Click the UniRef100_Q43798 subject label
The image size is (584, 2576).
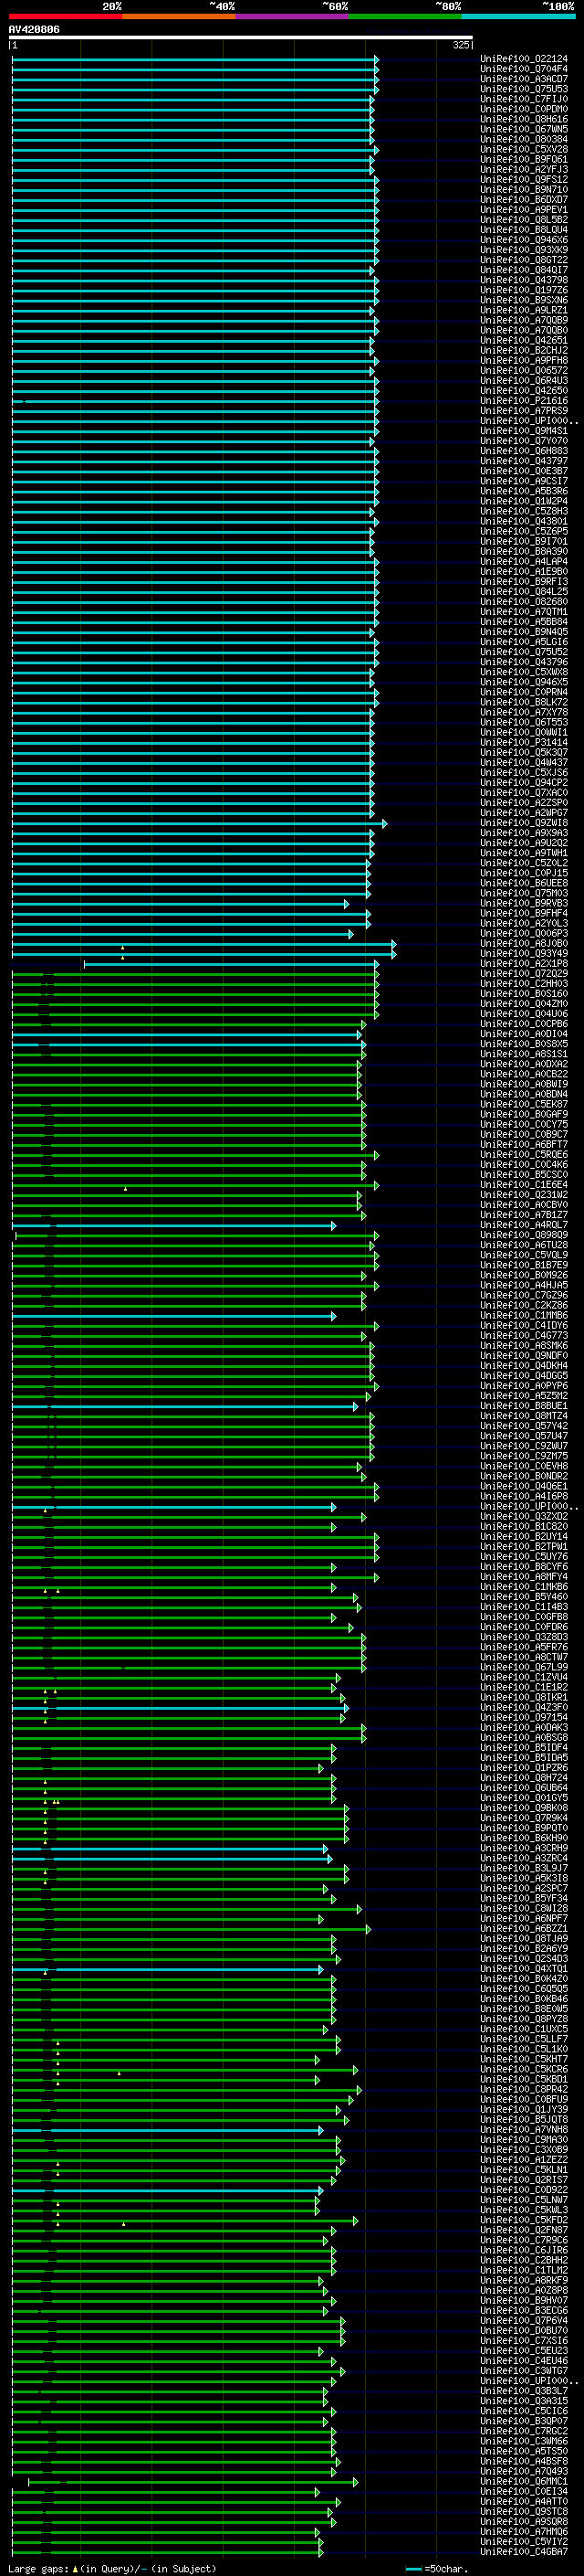click(524, 280)
